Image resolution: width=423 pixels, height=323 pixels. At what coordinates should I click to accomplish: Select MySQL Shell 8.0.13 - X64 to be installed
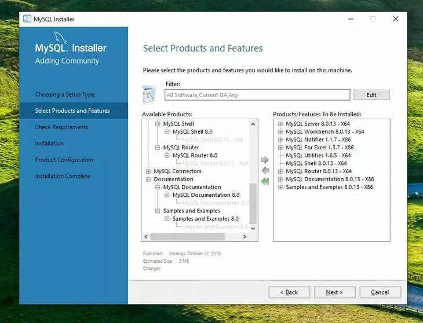coord(316,163)
